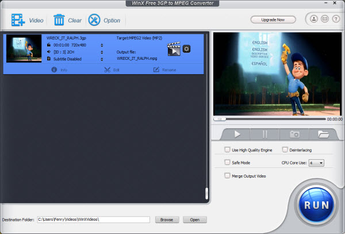Click the WRECK_IT_RALPH.3gp file name
This screenshot has height=234, width=345.
[x=66, y=38]
